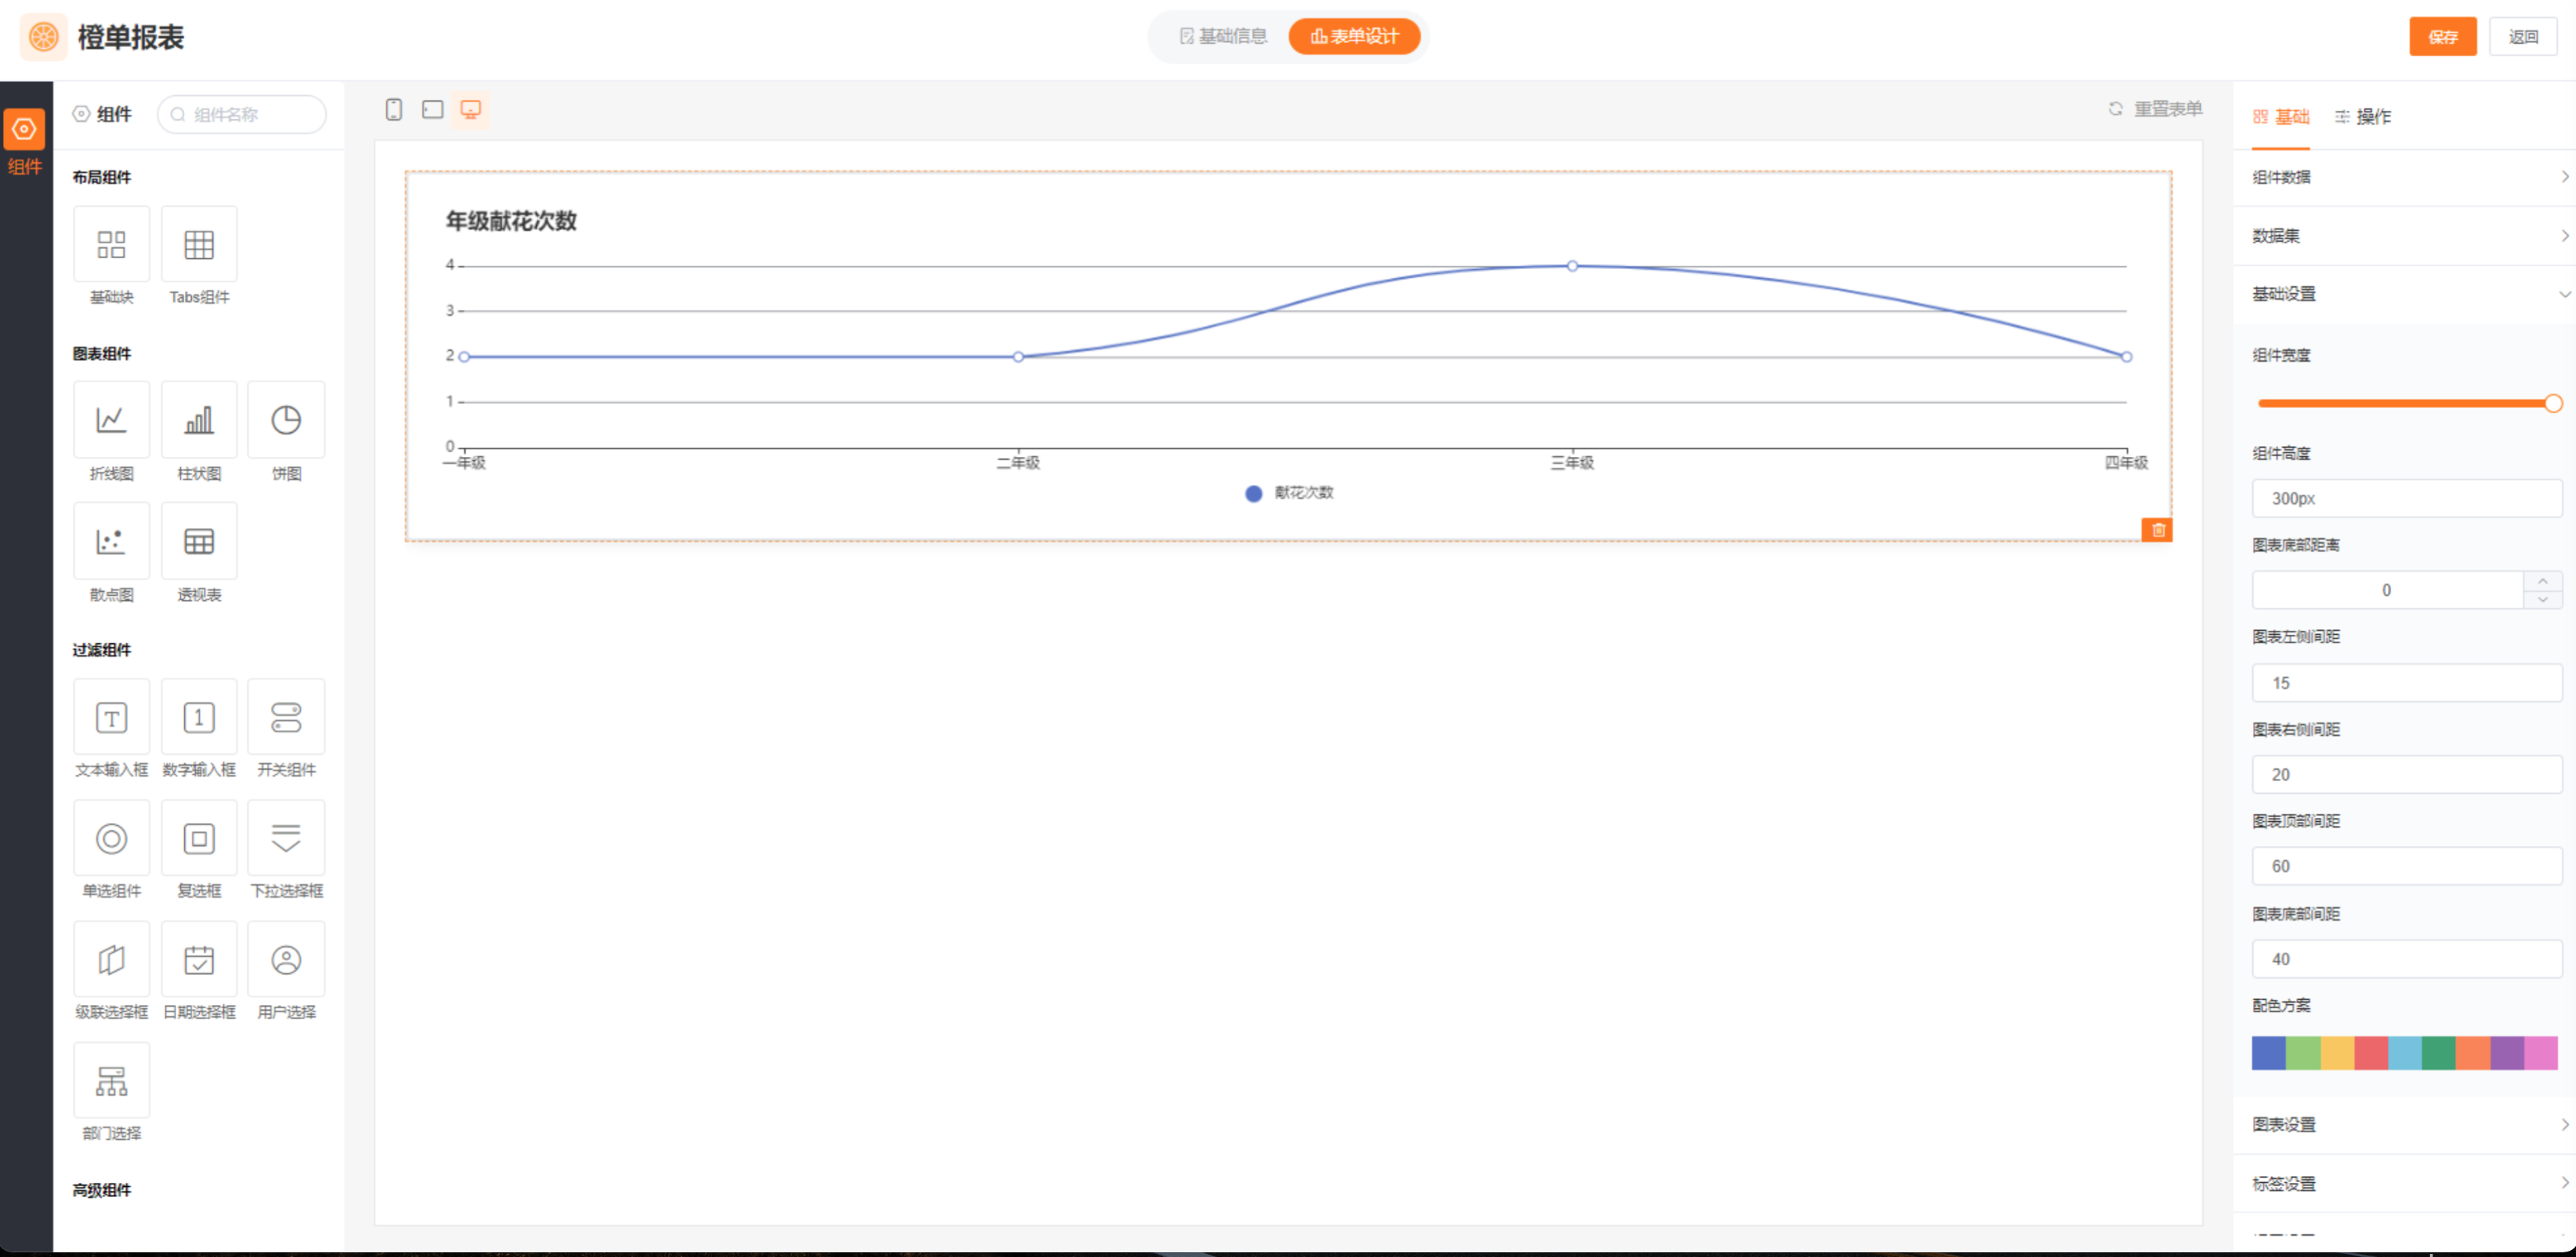Viewport: 2576px width, 1257px height.
Task: Select the pivot table (透视表) component
Action: (x=199, y=540)
